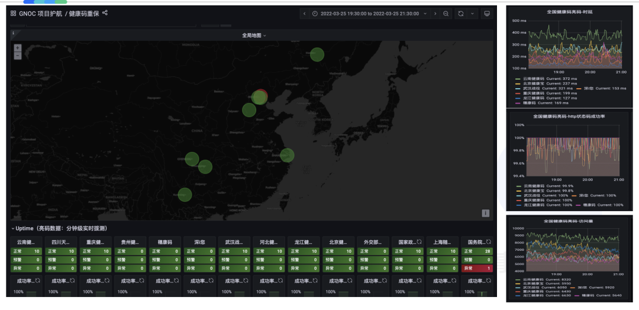Screen dimensions: 639x310
Task: Shift time range backward with left arrow
Action: point(305,14)
